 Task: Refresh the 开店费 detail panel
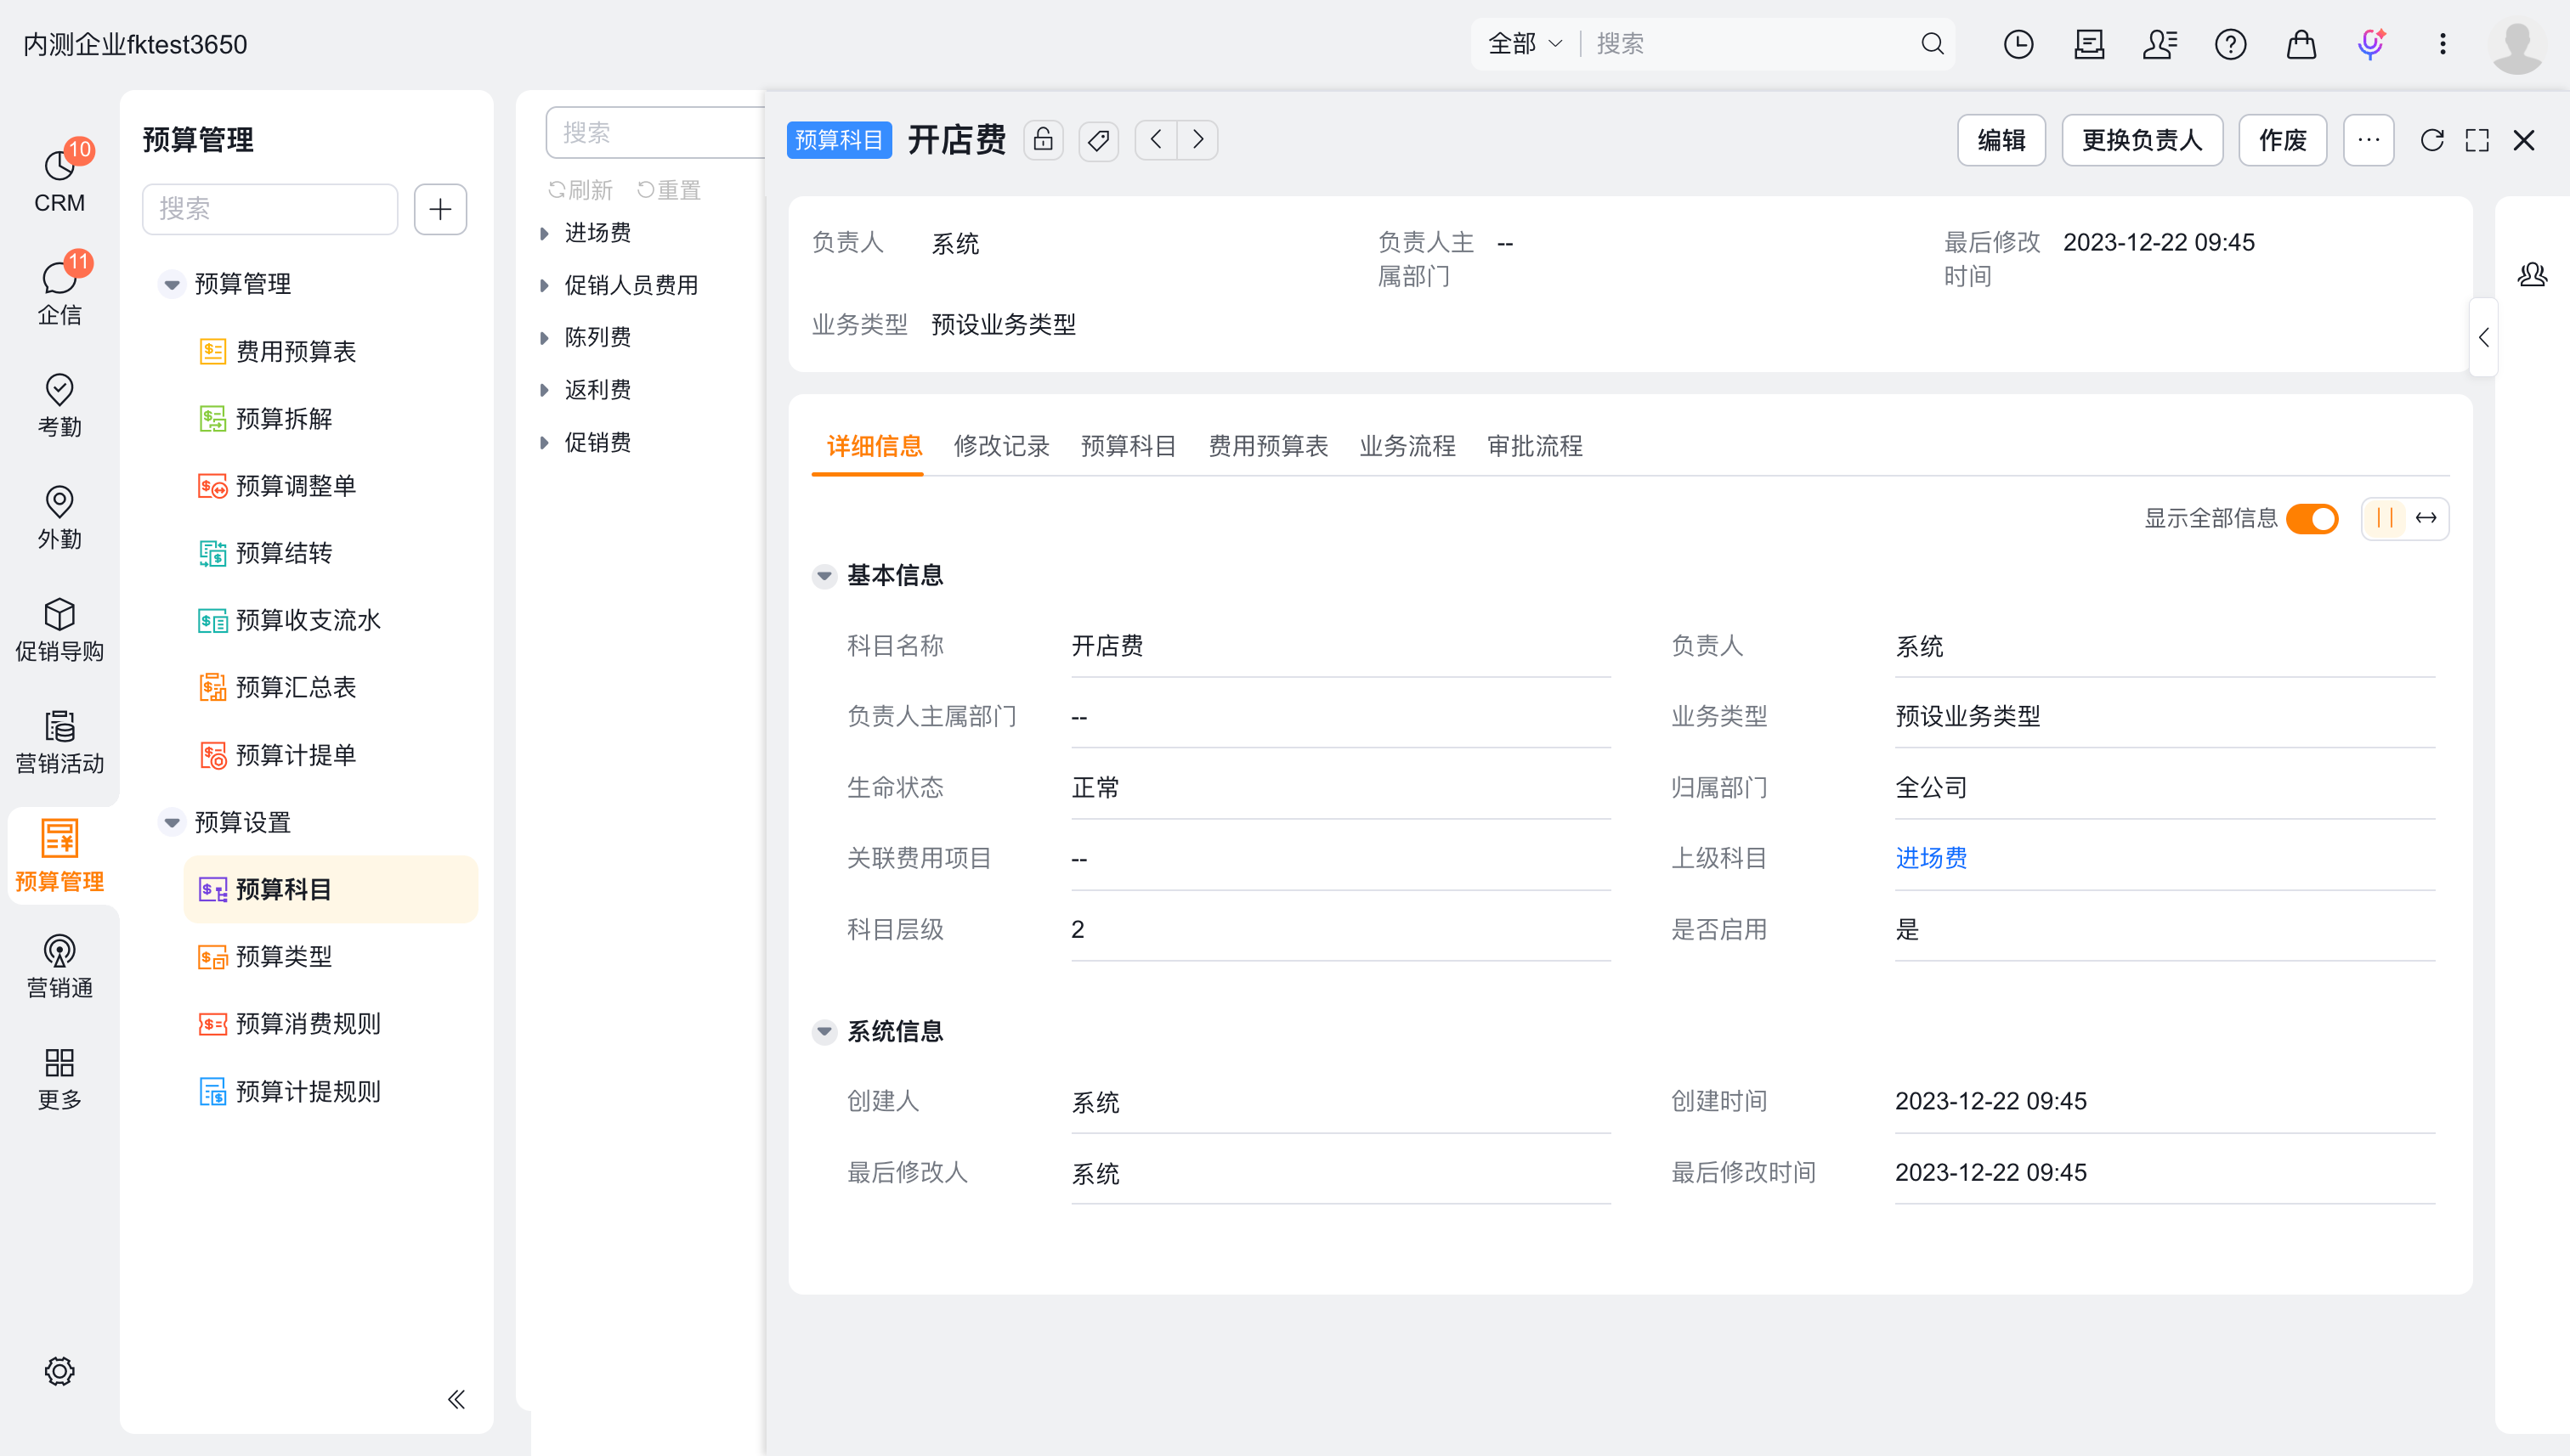tap(2432, 140)
